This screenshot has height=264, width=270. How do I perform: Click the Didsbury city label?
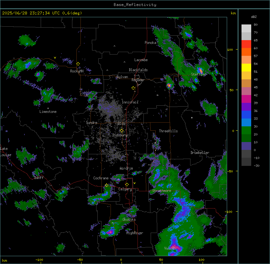pyautogui.click(x=120, y=135)
